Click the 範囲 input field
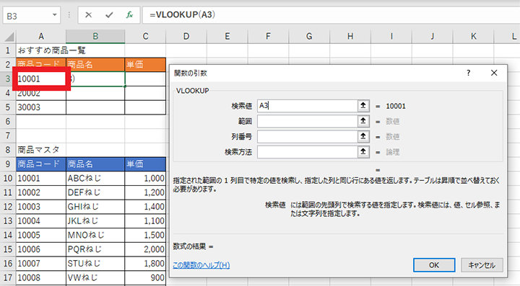The width and height of the screenshot is (520, 286). pos(308,121)
